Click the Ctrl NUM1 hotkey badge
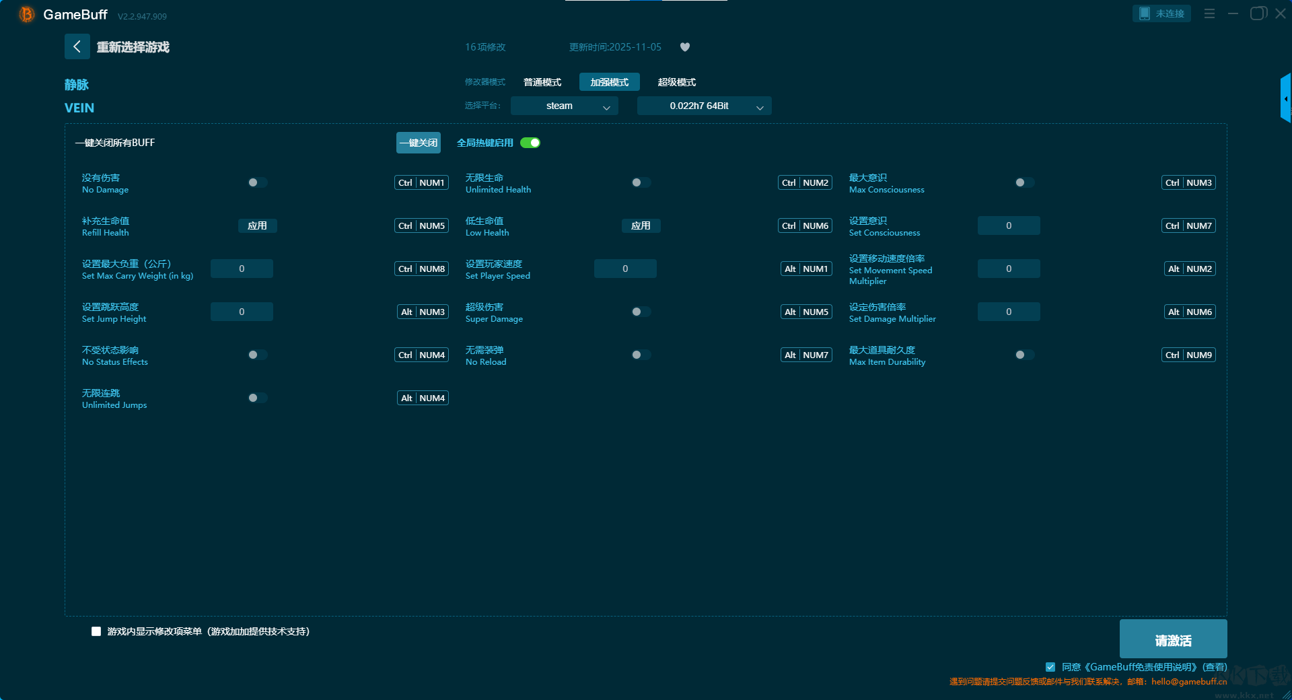Image resolution: width=1292 pixels, height=700 pixels. pyautogui.click(x=421, y=182)
